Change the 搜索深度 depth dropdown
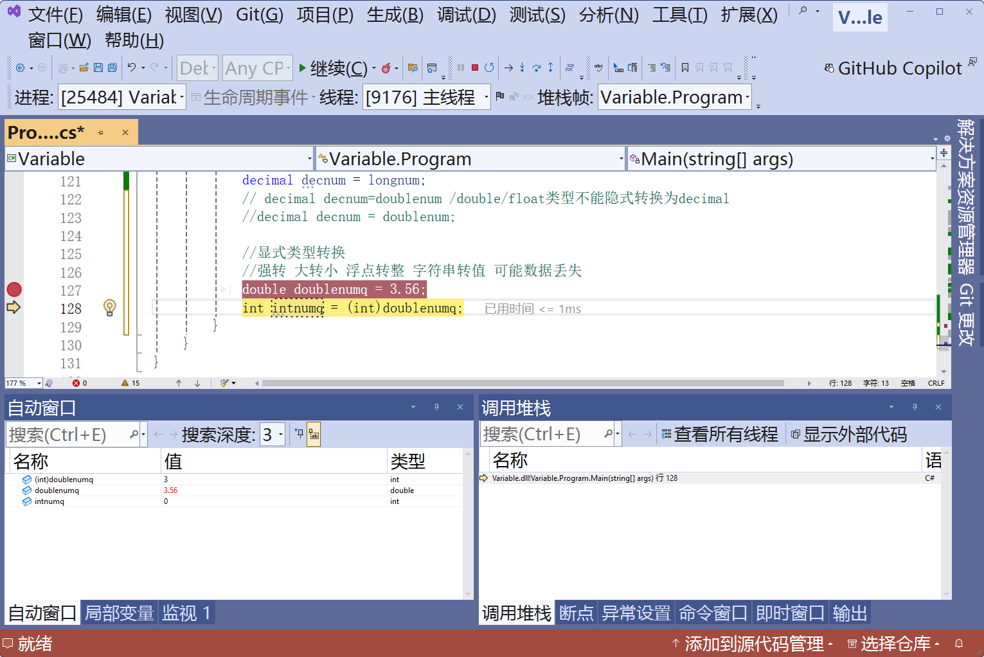984x657 pixels. click(273, 435)
